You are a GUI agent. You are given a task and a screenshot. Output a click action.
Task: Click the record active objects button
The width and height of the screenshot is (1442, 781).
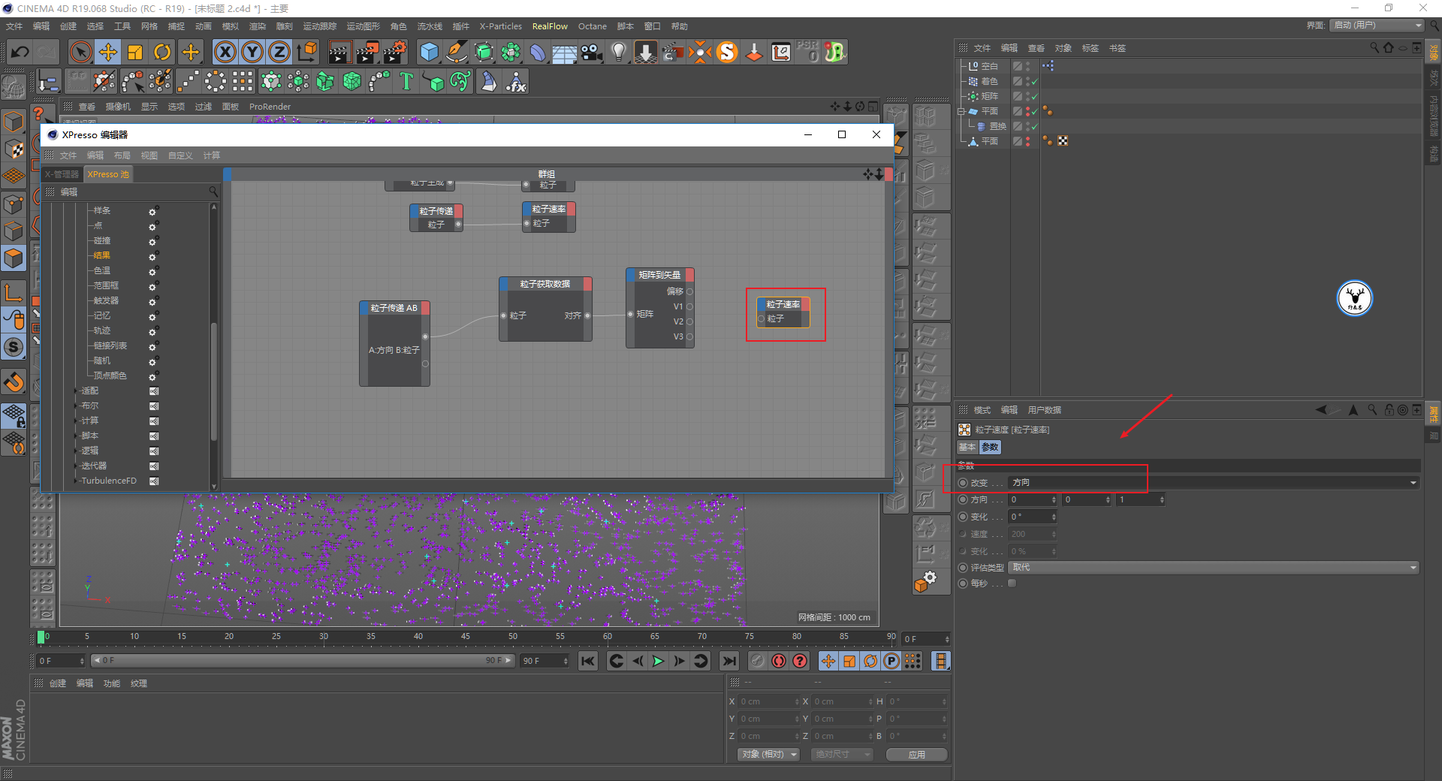point(757,661)
